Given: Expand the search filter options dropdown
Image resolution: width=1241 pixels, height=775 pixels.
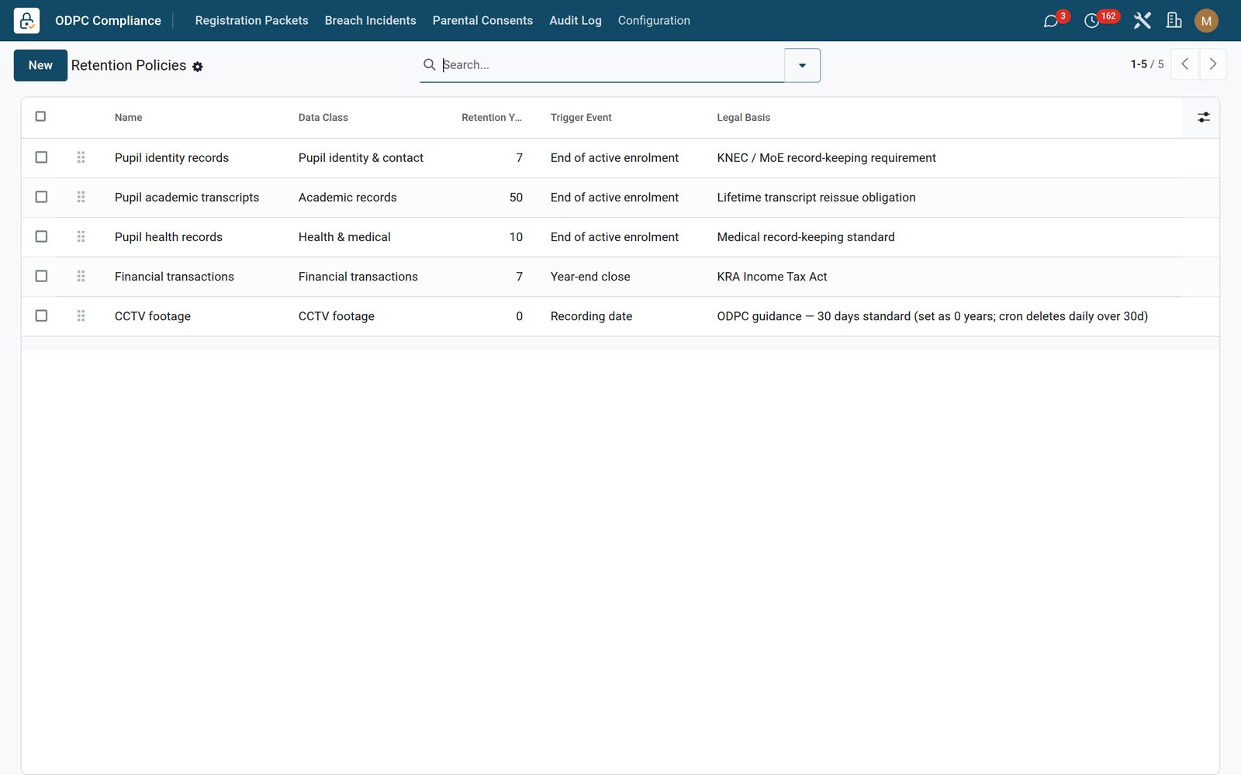Looking at the screenshot, I should pos(802,65).
